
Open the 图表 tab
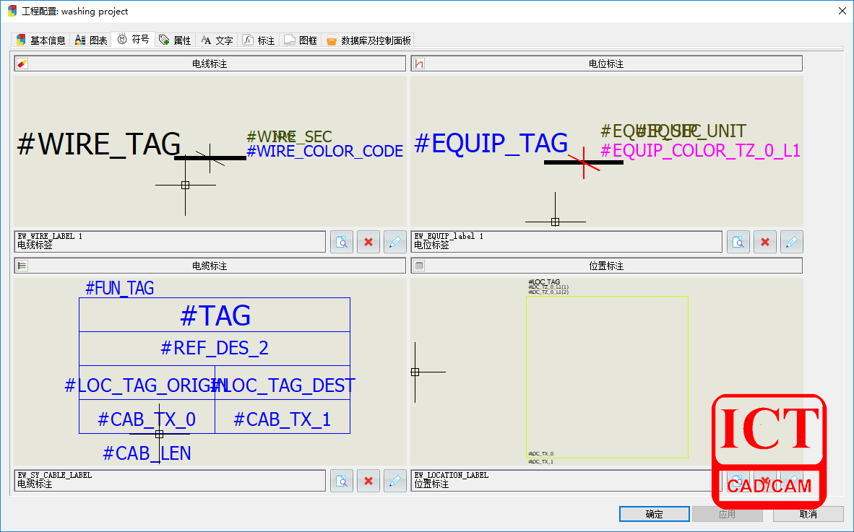(x=92, y=40)
